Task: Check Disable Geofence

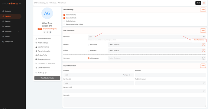Action: coord(64,21)
